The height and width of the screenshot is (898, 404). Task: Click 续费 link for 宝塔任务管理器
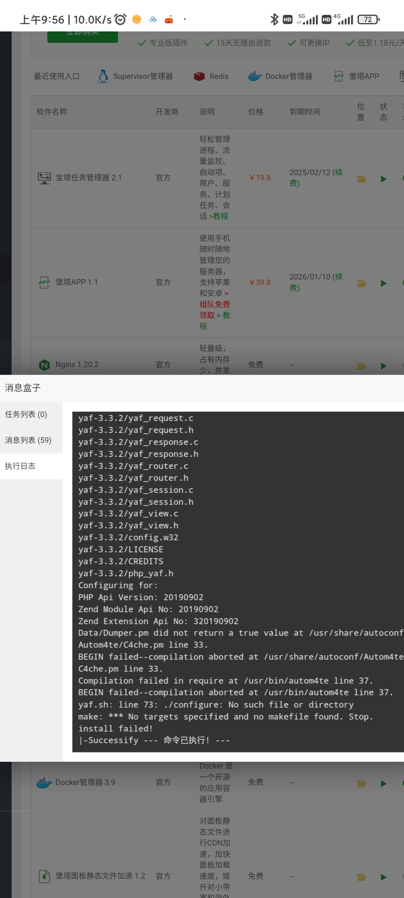point(339,172)
